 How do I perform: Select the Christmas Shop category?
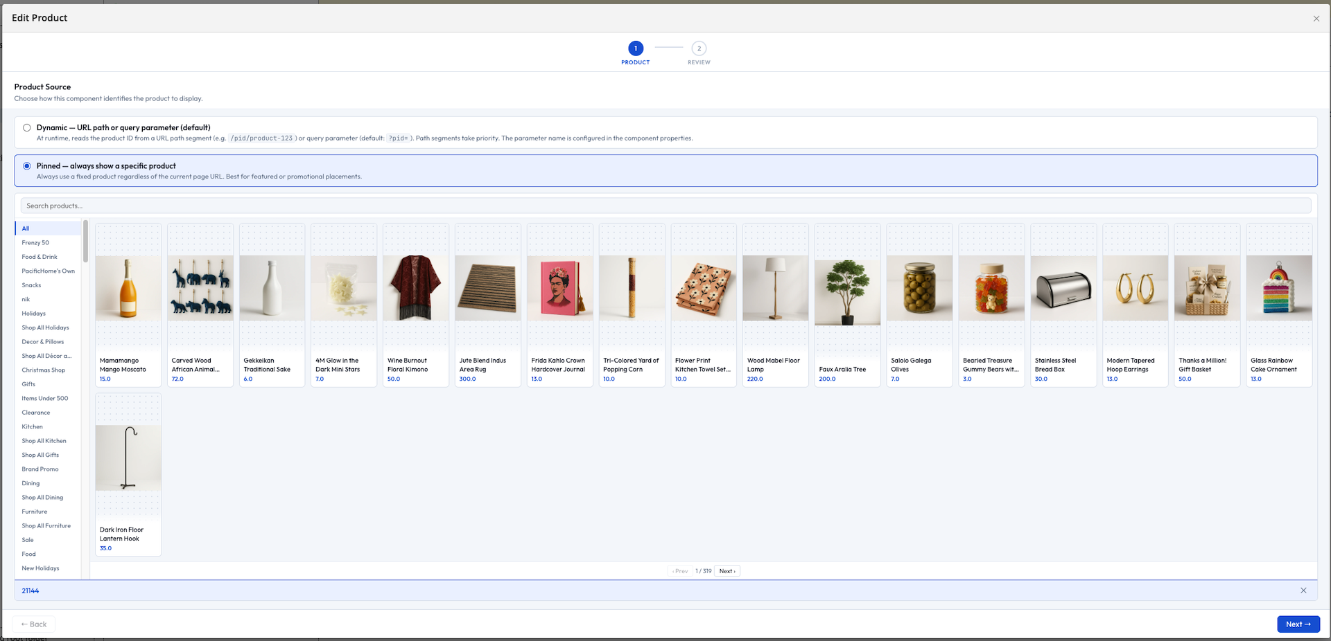point(48,370)
